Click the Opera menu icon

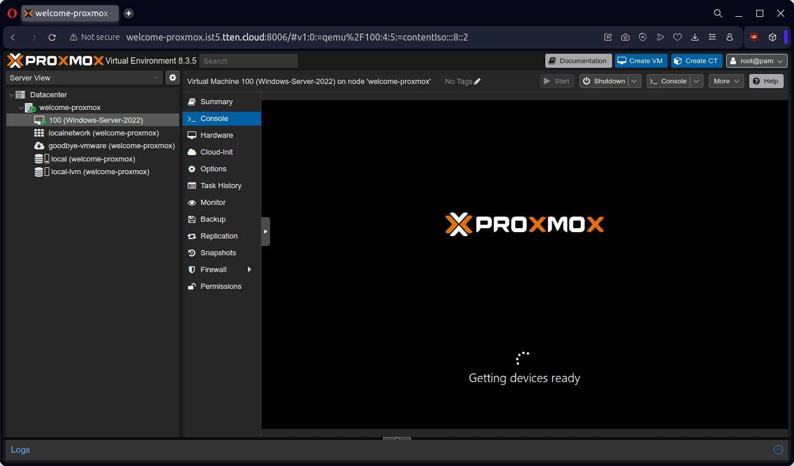pyautogui.click(x=12, y=13)
